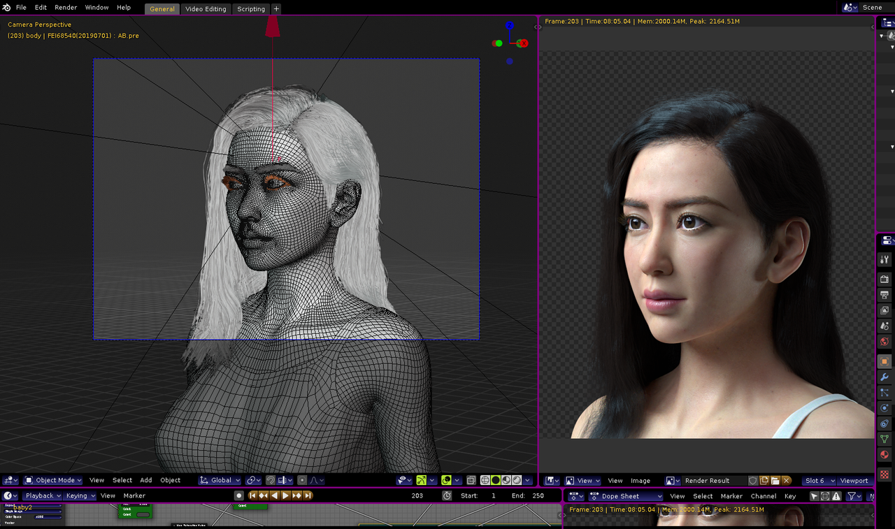Switch viewport shading to wireframe

pyautogui.click(x=485, y=480)
